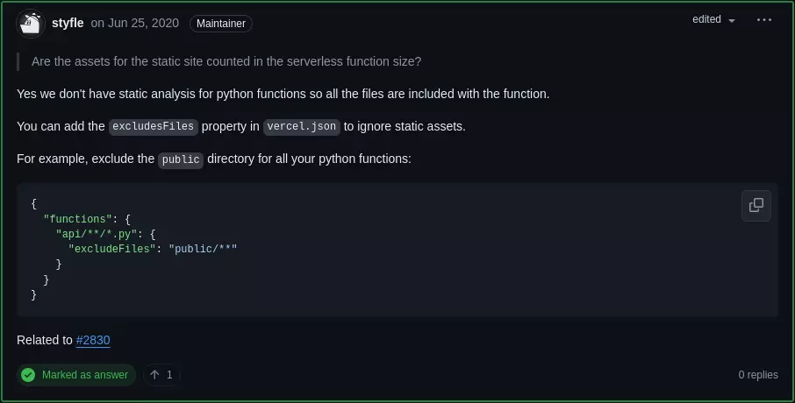Viewport: 795px width, 403px height.
Task: Expand the edited history dropdown
Action: click(x=713, y=20)
